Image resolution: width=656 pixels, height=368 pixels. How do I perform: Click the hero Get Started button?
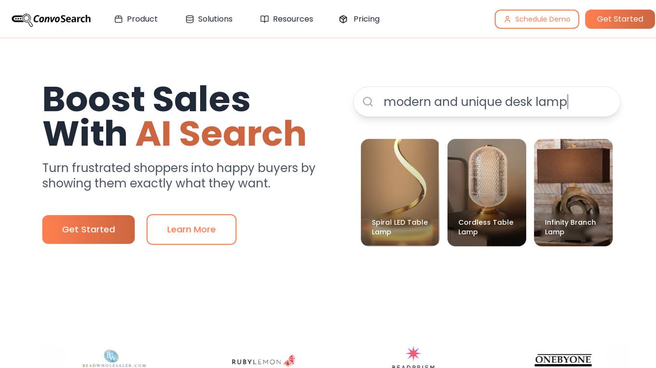[88, 229]
